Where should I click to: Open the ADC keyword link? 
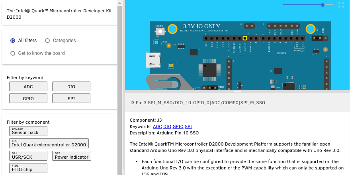click(157, 126)
